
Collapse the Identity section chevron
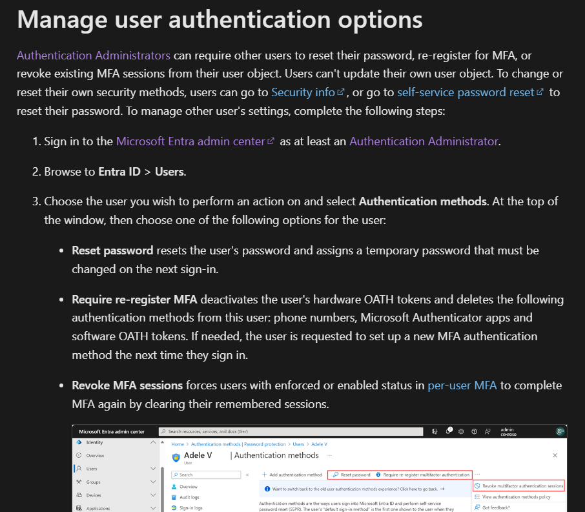pos(153,442)
